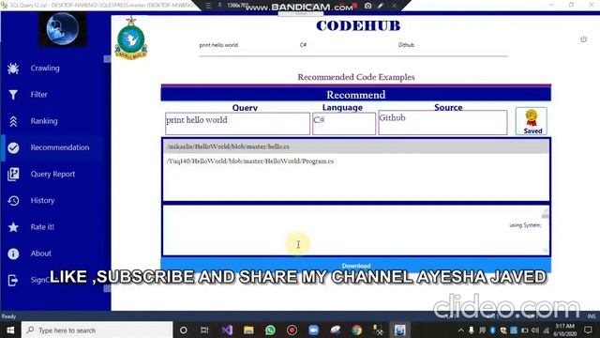This screenshot has height=338, width=600.
Task: Click the About info icon
Action: (13, 253)
